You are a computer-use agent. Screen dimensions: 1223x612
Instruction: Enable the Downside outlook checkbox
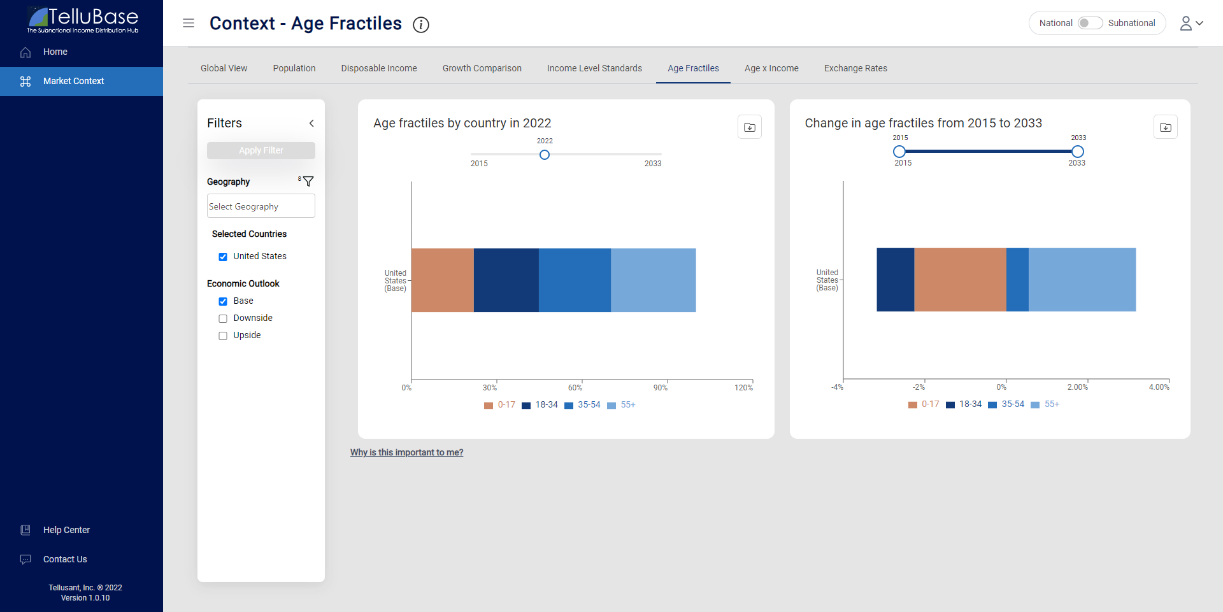tap(223, 318)
